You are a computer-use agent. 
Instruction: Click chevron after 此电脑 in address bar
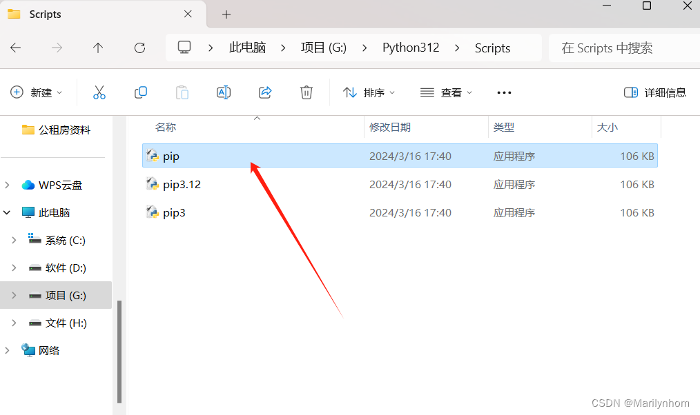coord(283,48)
